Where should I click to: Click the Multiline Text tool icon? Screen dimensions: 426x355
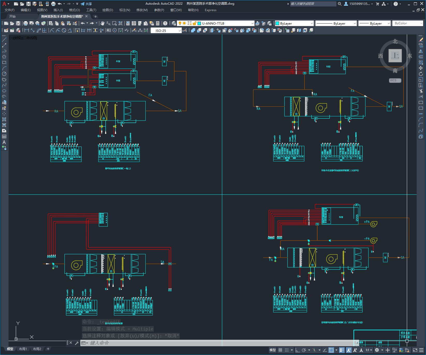coord(4,142)
